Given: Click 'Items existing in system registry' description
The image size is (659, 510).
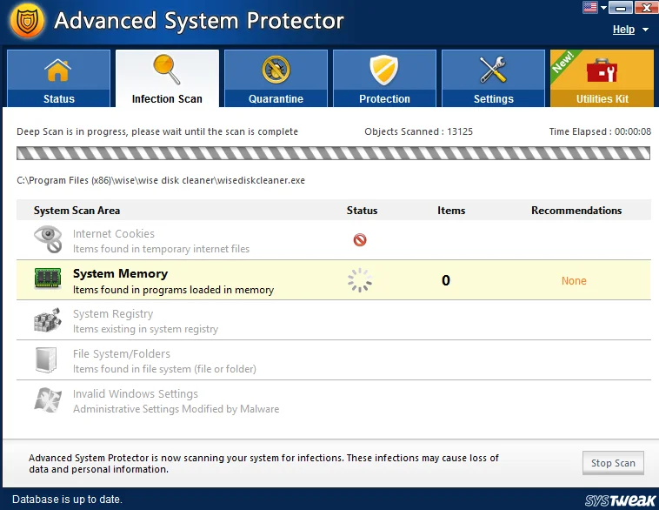Looking at the screenshot, I should (145, 329).
